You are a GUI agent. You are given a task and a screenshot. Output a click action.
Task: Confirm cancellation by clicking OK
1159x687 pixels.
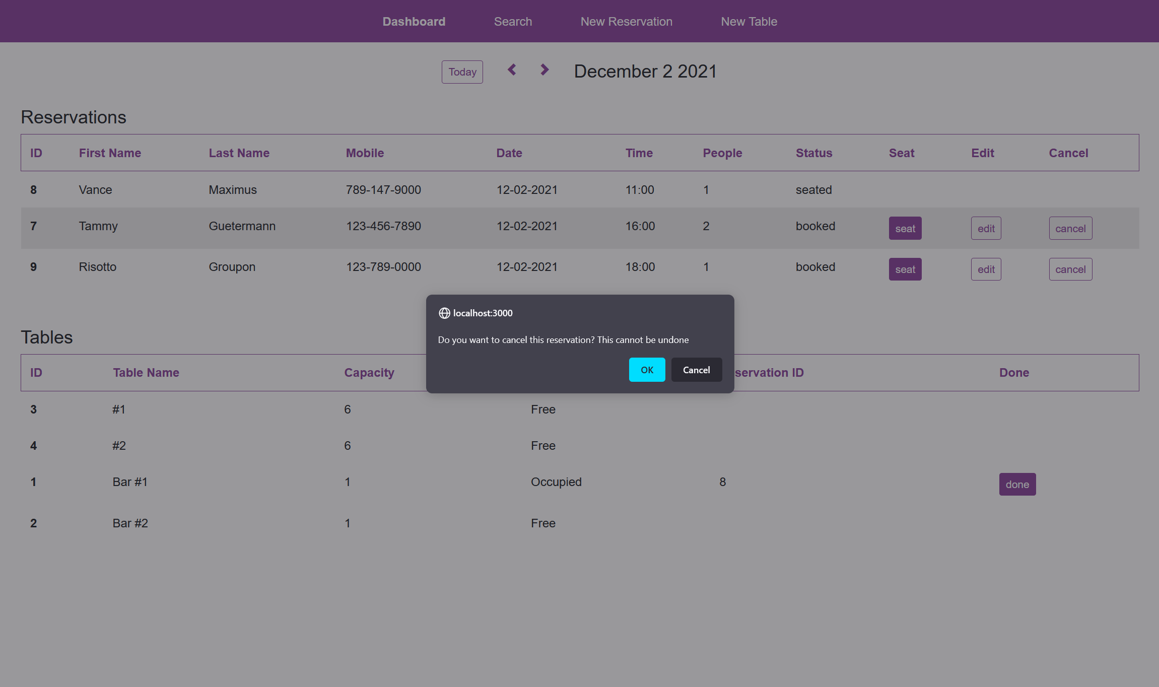tap(647, 370)
